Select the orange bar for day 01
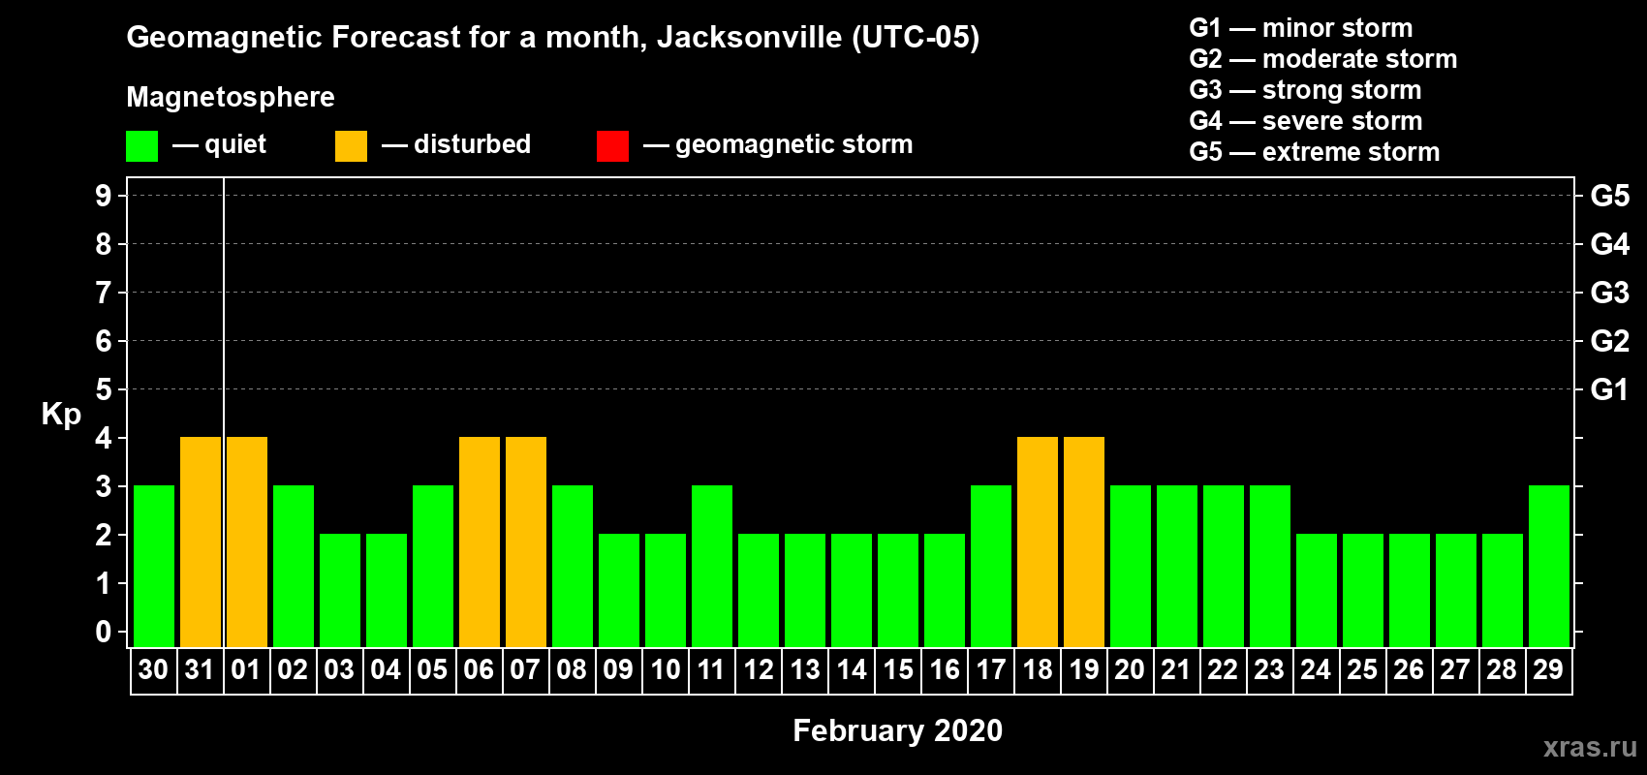 coord(247,542)
